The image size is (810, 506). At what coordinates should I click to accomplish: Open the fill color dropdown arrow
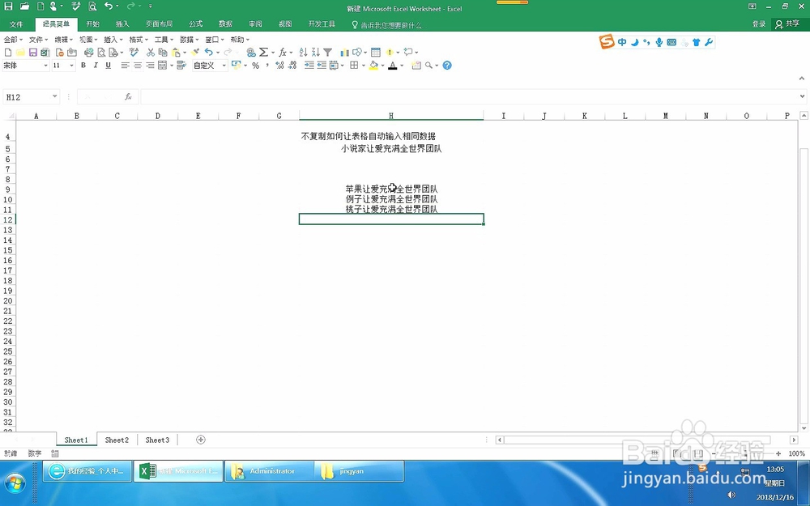coord(381,66)
